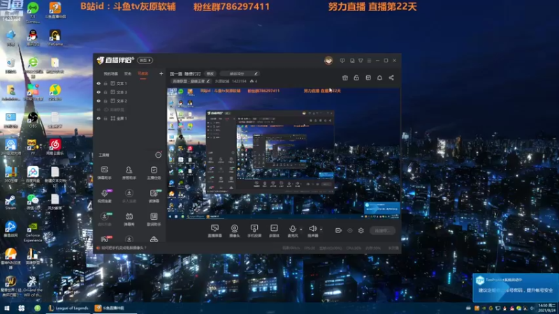
Task: Open the 弹幕助手 tool
Action: tap(104, 172)
